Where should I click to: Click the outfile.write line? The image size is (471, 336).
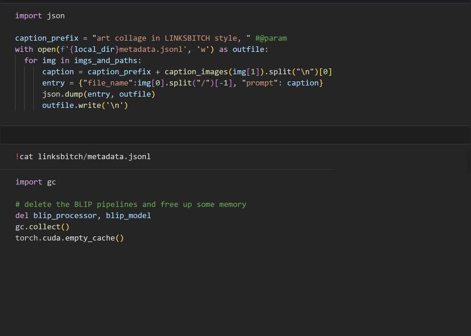[85, 105]
